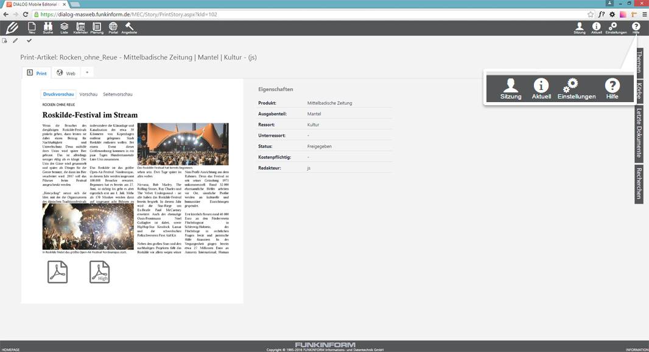Bookmark this page with the star icon
Image resolution: width=649 pixels, height=352 pixels.
591,15
